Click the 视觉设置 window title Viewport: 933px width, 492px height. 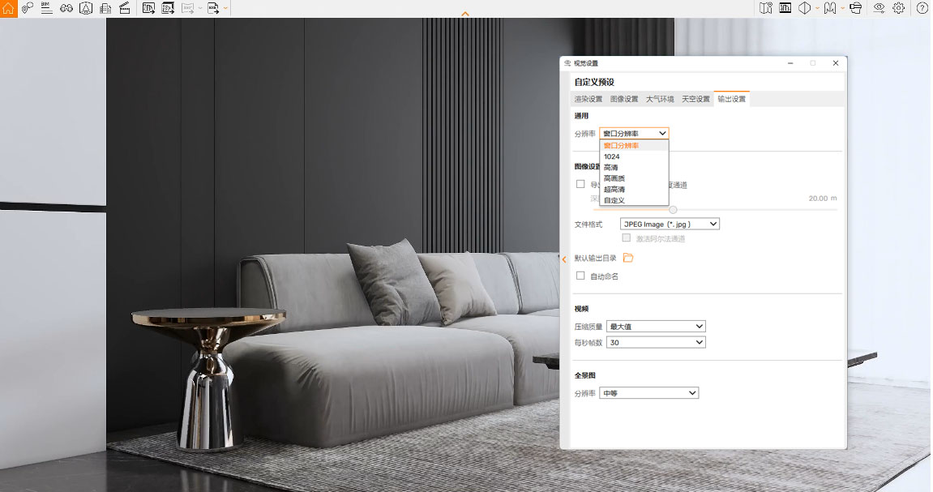pyautogui.click(x=586, y=63)
